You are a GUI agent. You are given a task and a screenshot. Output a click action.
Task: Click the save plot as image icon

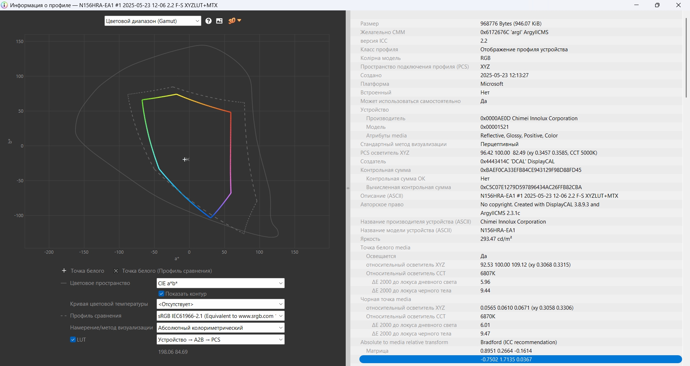point(219,21)
